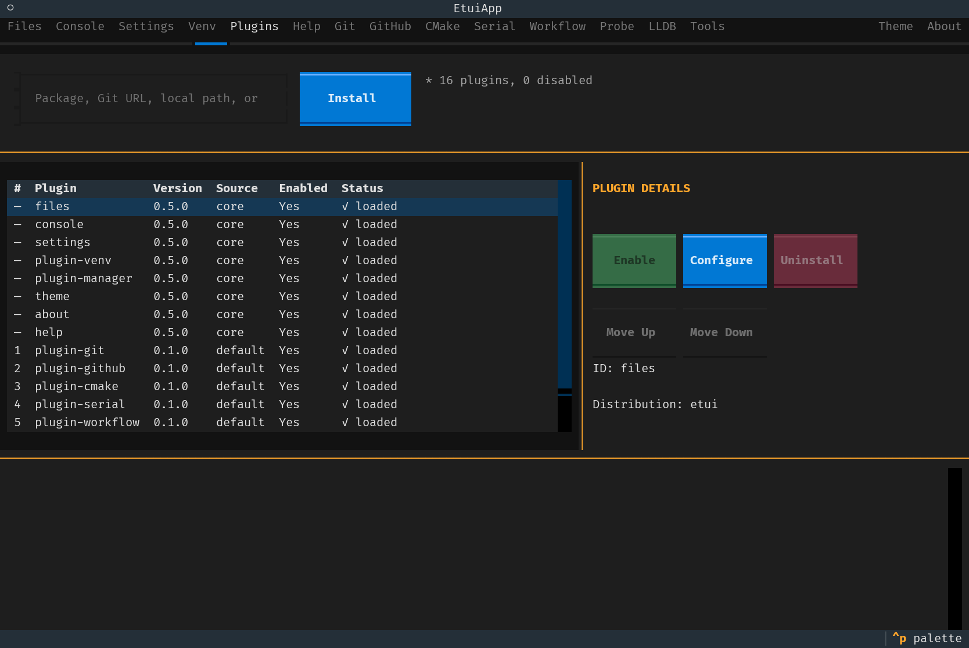
Task: Select the help plugin row
Action: [x=282, y=333]
